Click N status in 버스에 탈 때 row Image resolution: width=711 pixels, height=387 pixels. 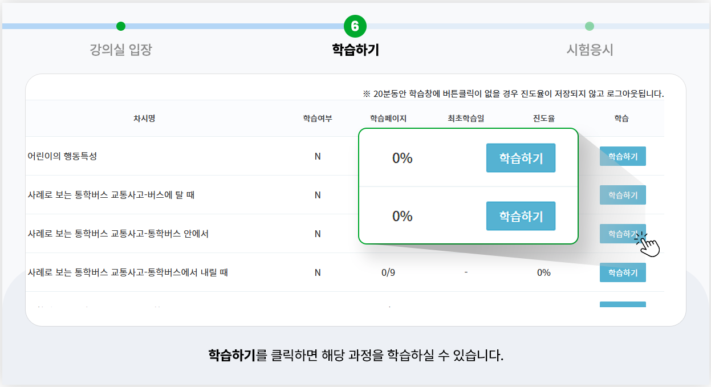click(318, 195)
